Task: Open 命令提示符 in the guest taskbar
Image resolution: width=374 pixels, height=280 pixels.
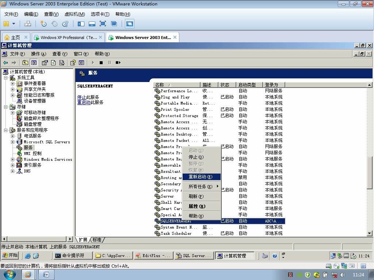Action: [x=73, y=256]
